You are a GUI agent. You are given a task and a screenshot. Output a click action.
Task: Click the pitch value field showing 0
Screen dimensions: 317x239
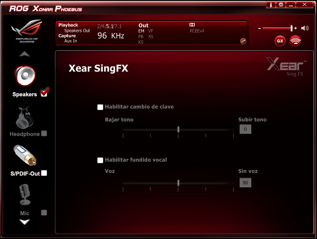point(245,129)
